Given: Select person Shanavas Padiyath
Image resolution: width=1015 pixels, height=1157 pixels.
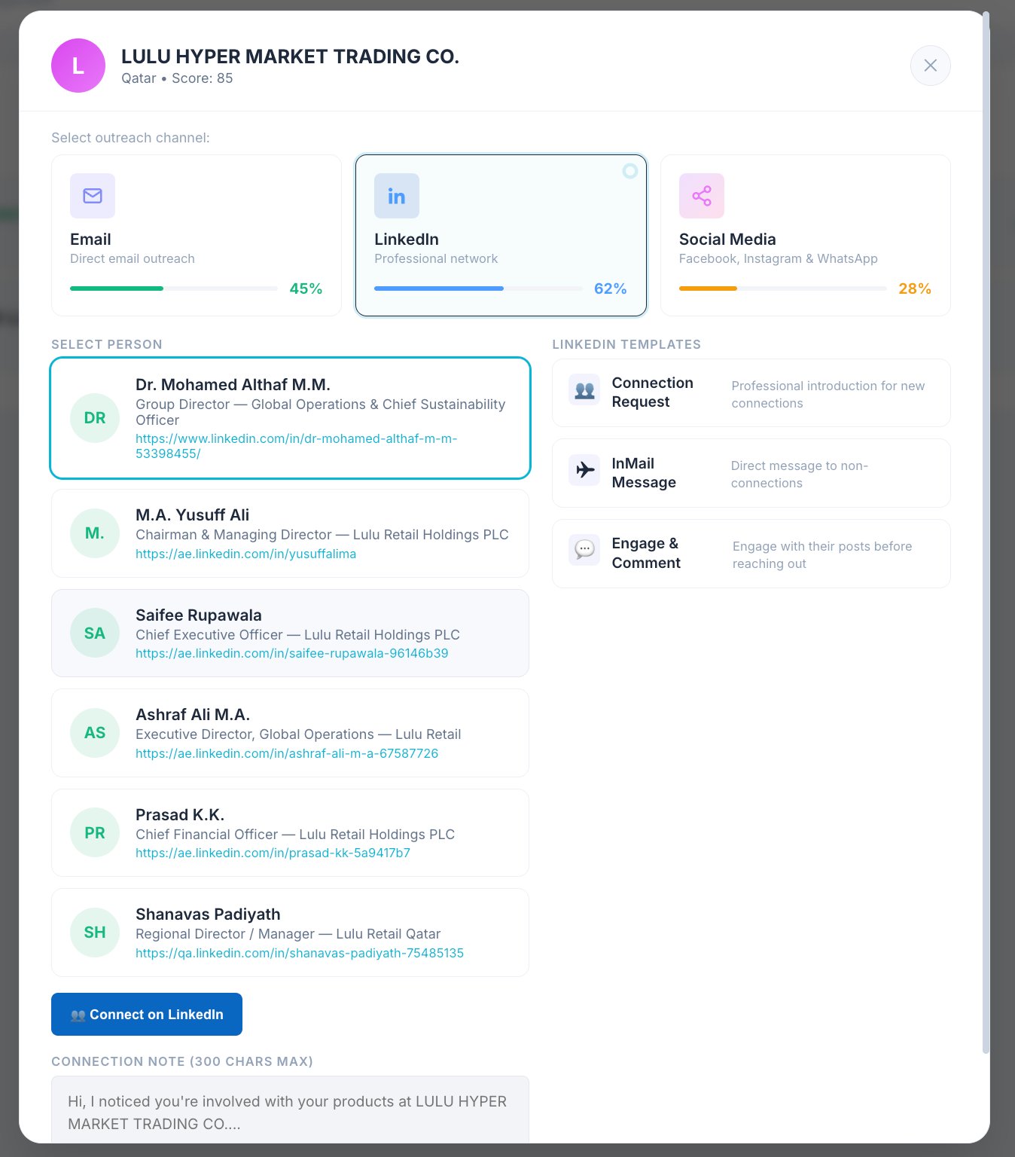Looking at the screenshot, I should [290, 933].
